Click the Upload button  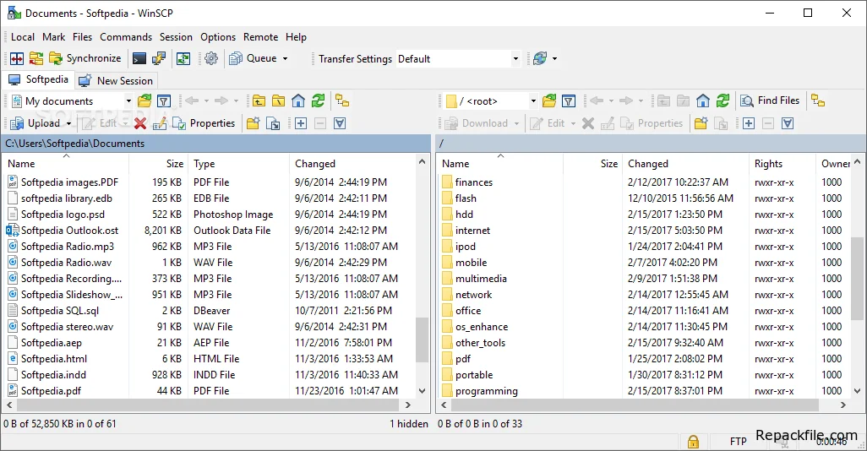tap(35, 123)
